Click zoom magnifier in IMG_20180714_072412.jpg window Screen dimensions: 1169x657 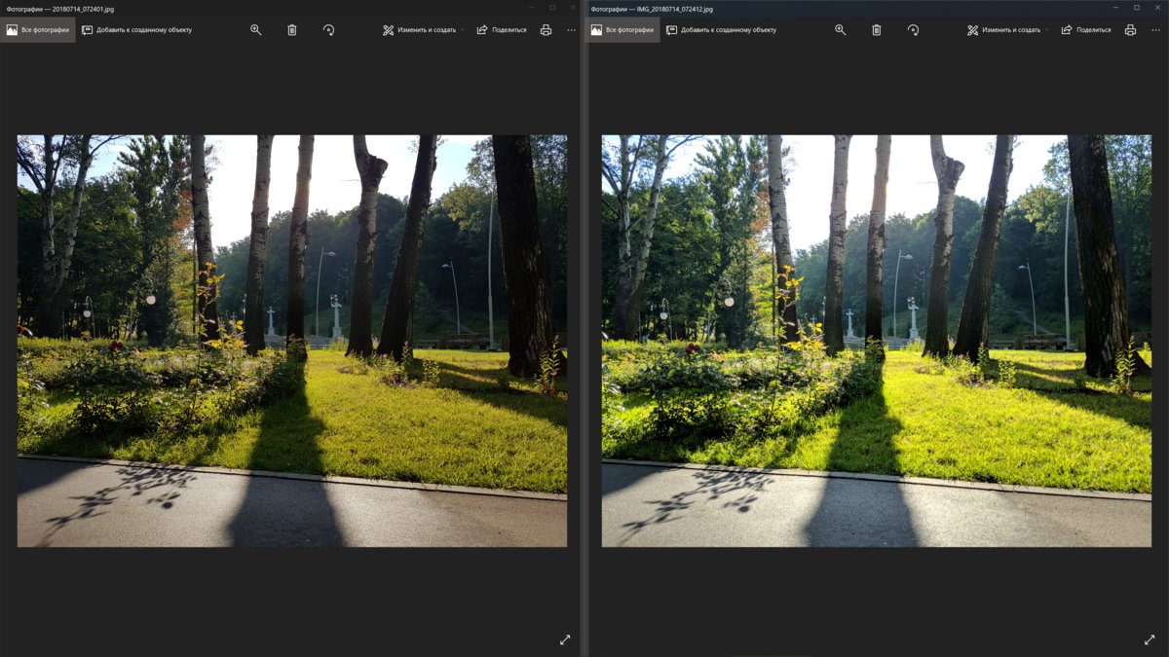click(841, 30)
